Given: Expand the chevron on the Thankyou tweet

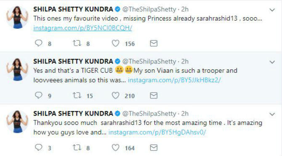Looking at the screenshot, I should coord(272,114).
